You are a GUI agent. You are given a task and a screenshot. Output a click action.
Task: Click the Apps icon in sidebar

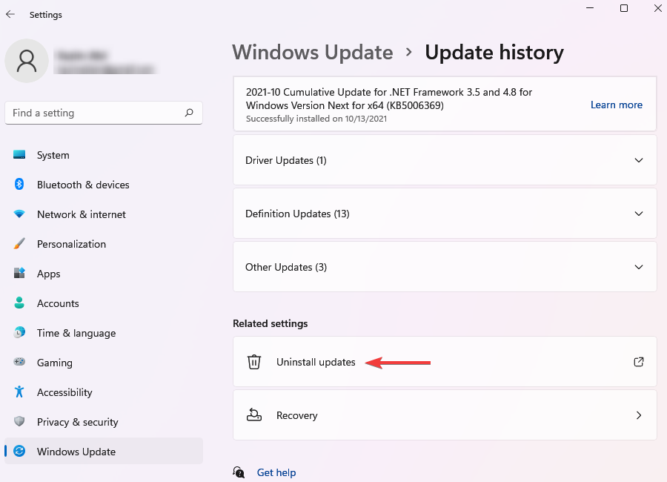19,273
